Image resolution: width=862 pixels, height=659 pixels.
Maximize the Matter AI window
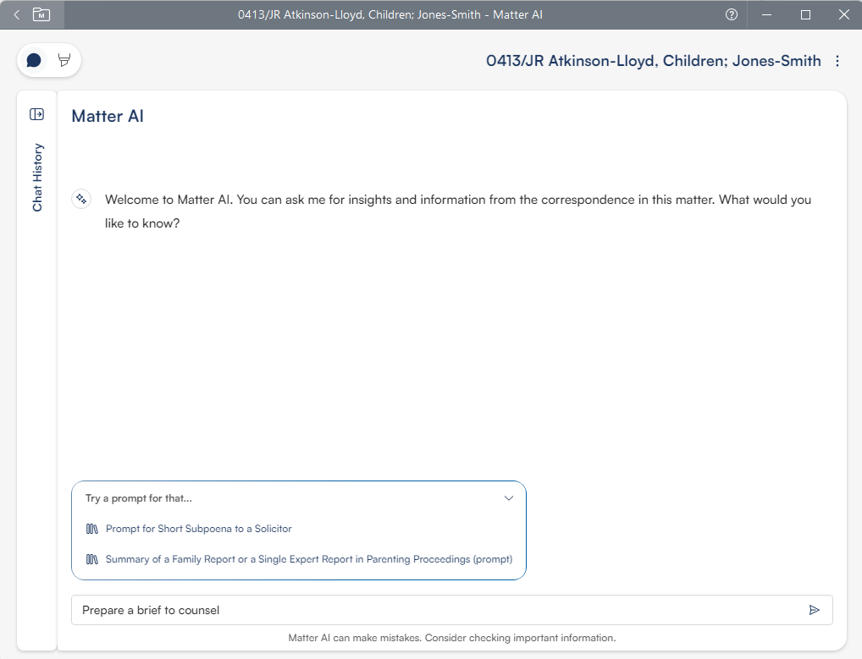(x=805, y=14)
